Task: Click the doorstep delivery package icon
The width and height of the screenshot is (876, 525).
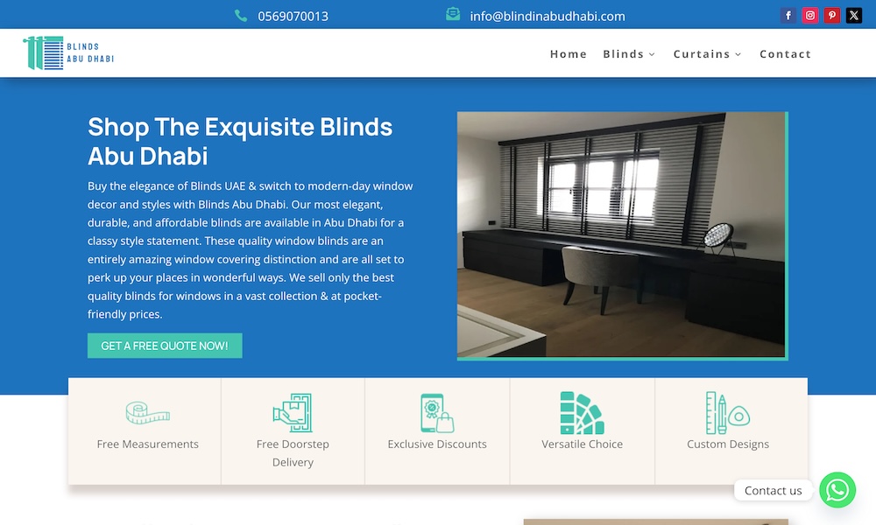Action: coord(293,413)
